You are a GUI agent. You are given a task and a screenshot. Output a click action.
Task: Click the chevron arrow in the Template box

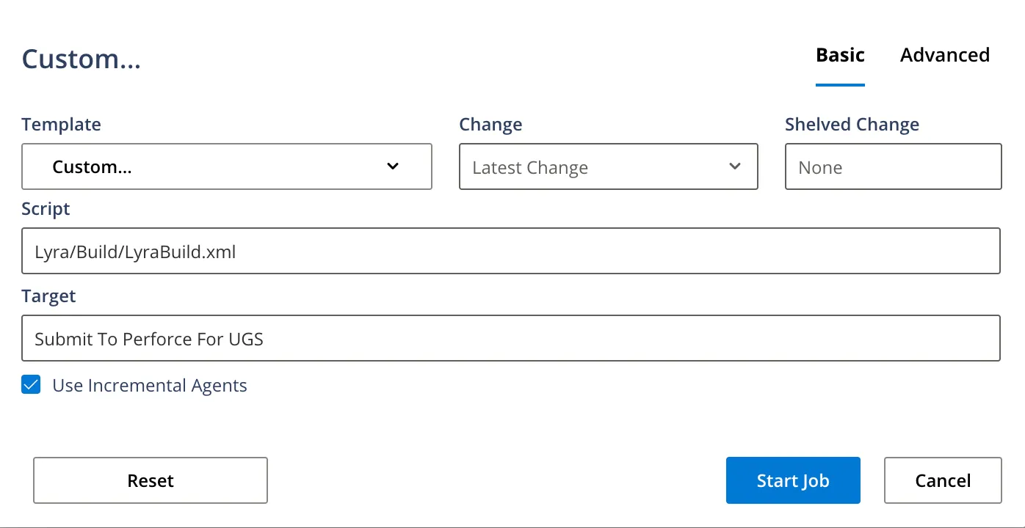pyautogui.click(x=393, y=166)
